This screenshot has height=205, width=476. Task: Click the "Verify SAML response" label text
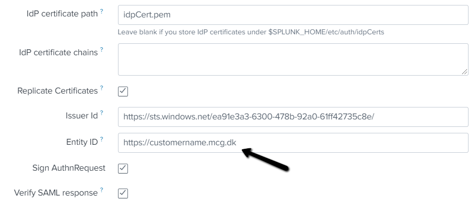(x=56, y=193)
